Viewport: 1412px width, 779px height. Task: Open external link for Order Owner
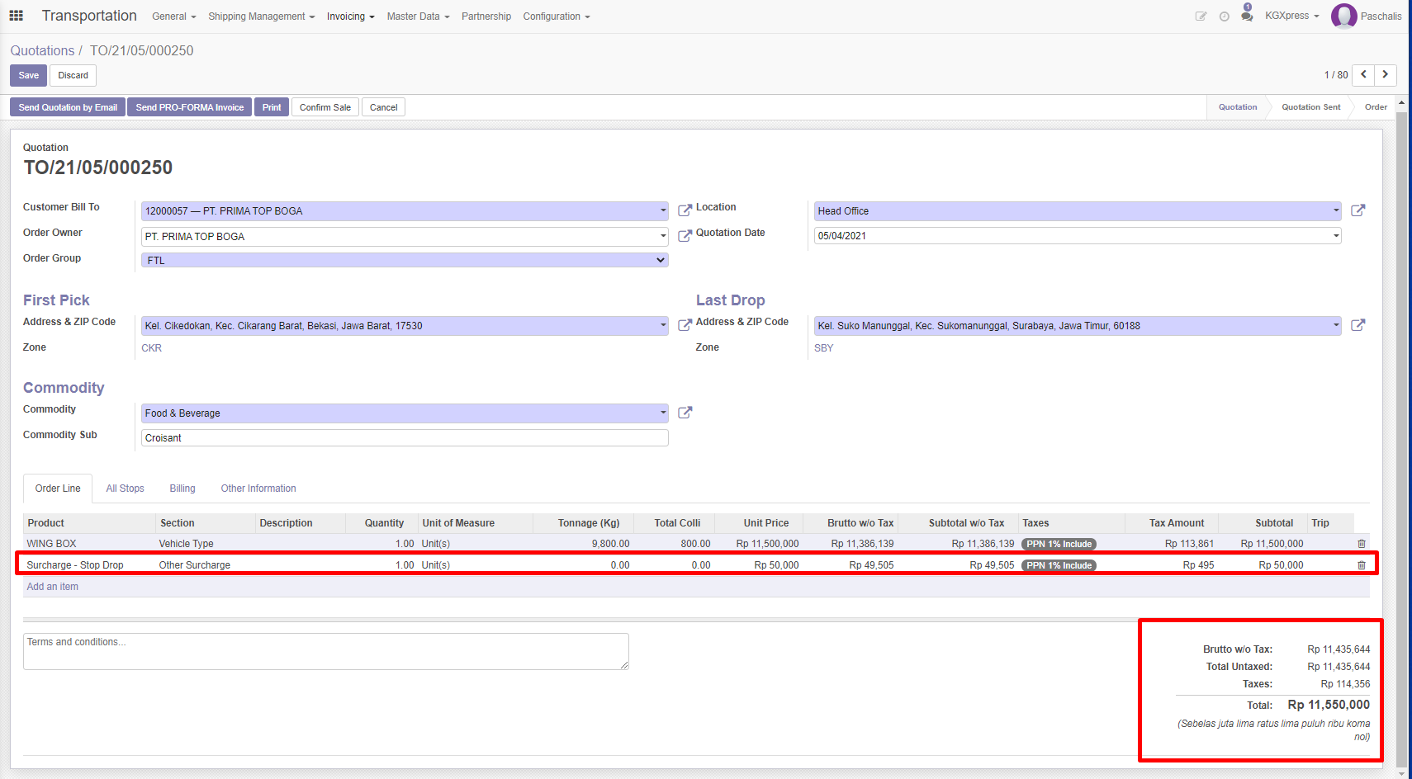(685, 236)
